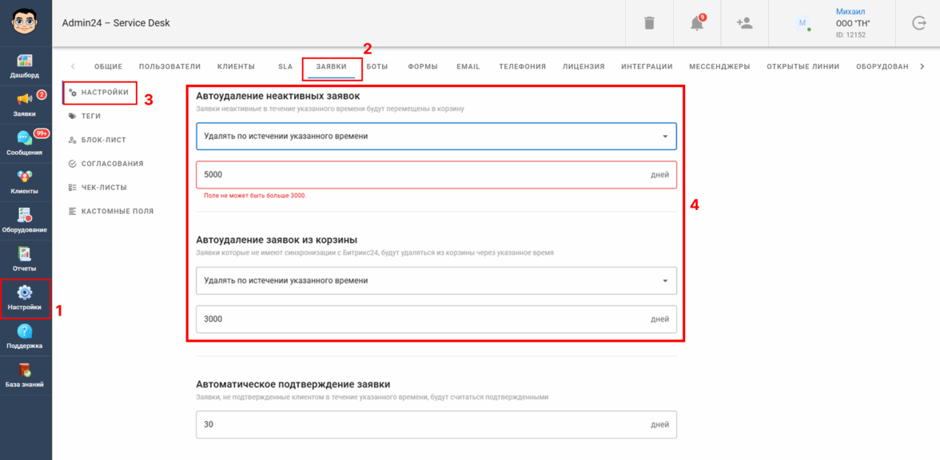
Task: Switch to the SLA tab
Action: pyautogui.click(x=285, y=66)
